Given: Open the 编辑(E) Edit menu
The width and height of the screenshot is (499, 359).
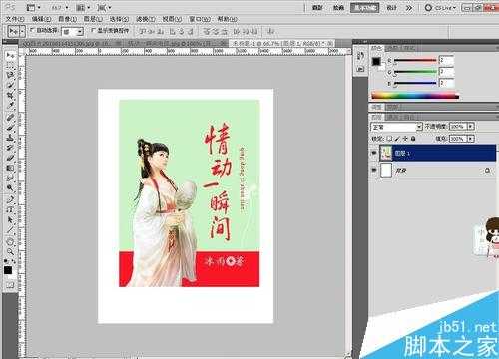Looking at the screenshot, I should 41,19.
